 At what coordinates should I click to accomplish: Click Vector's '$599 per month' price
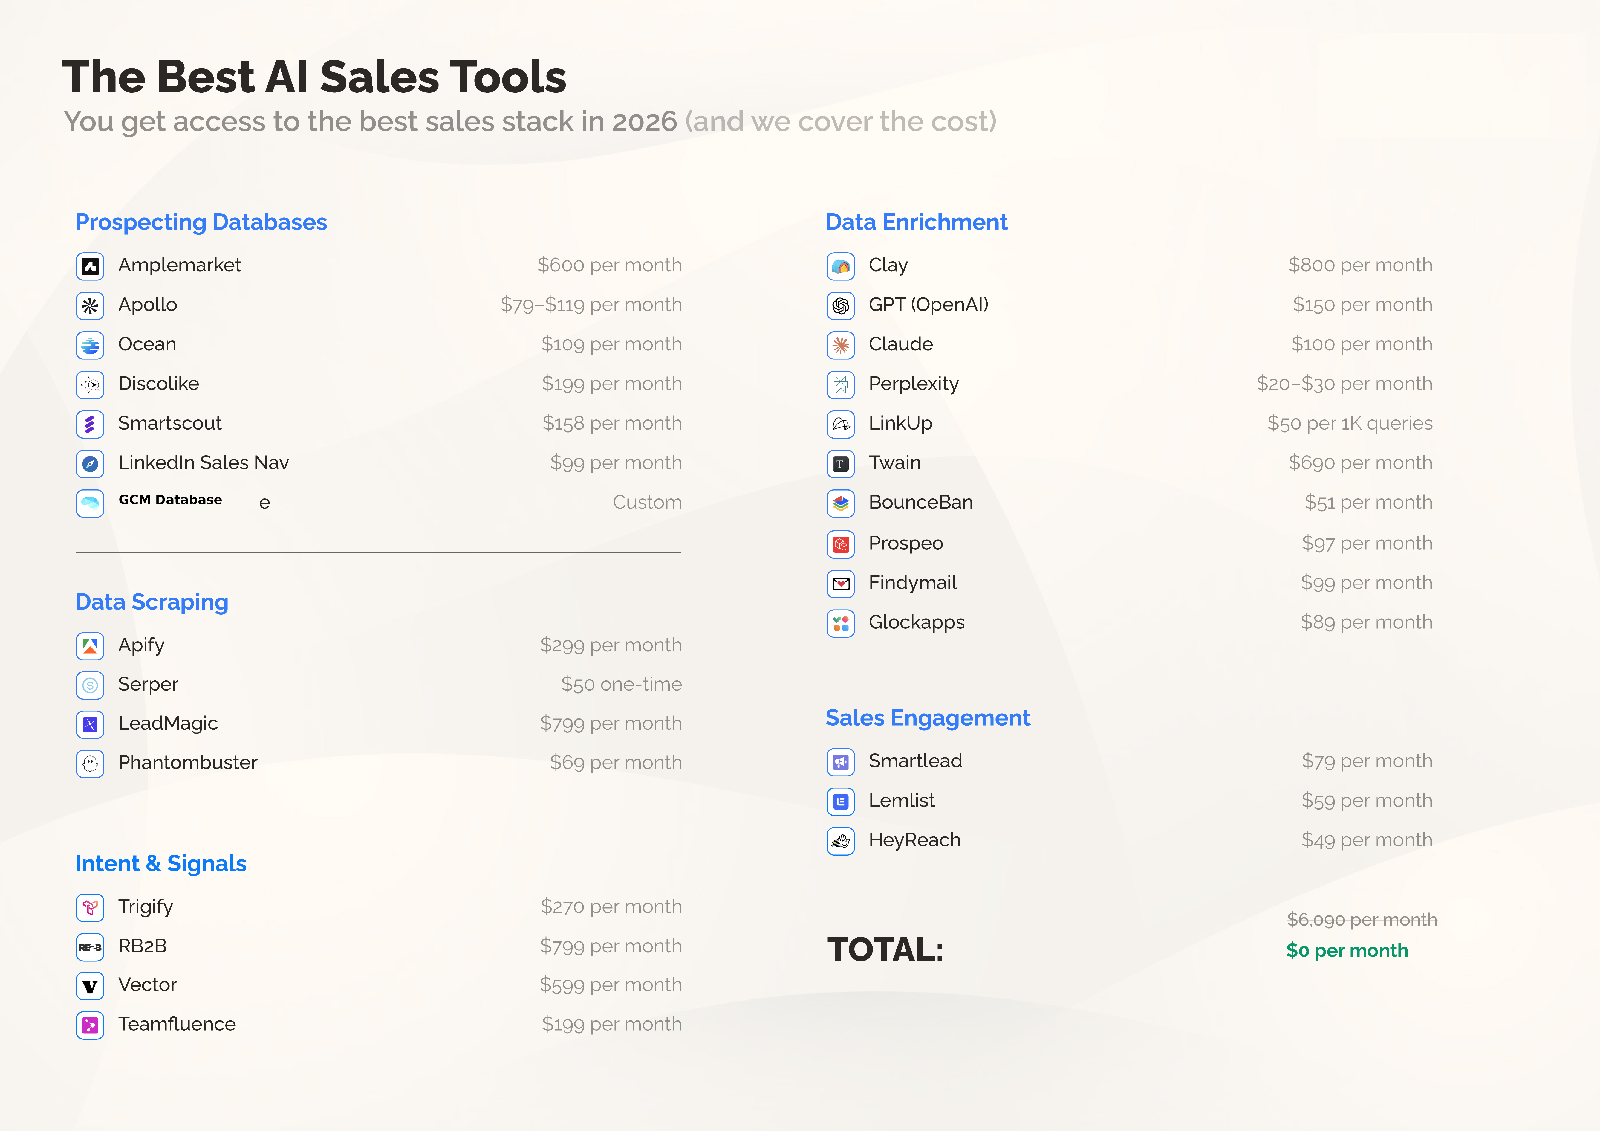611,985
